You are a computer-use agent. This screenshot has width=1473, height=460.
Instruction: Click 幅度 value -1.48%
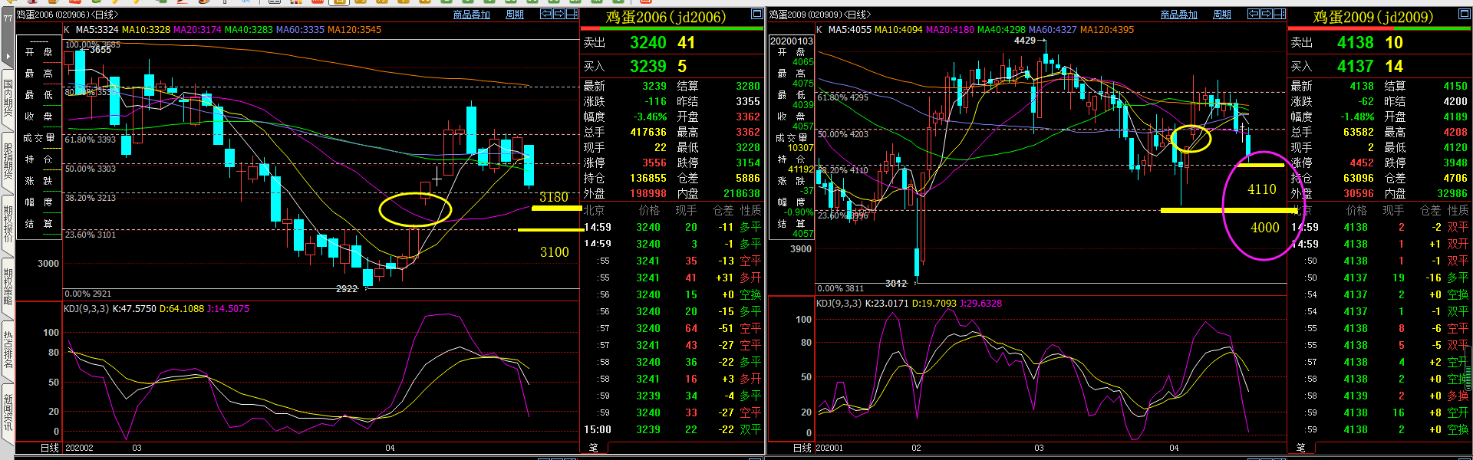[1357, 117]
